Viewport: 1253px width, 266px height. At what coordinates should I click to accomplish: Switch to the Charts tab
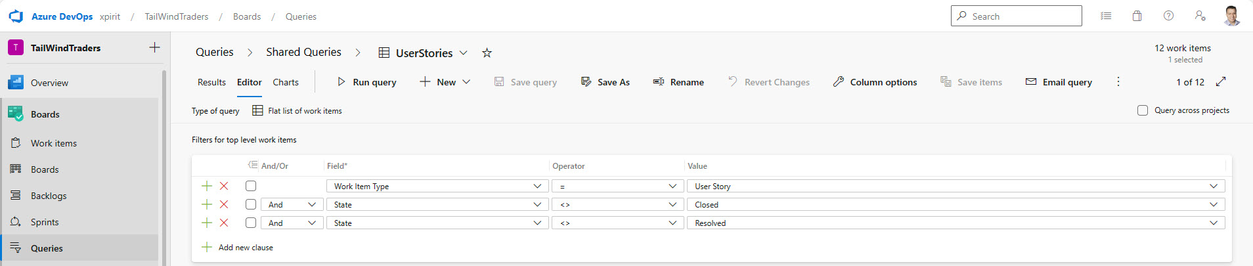(286, 82)
